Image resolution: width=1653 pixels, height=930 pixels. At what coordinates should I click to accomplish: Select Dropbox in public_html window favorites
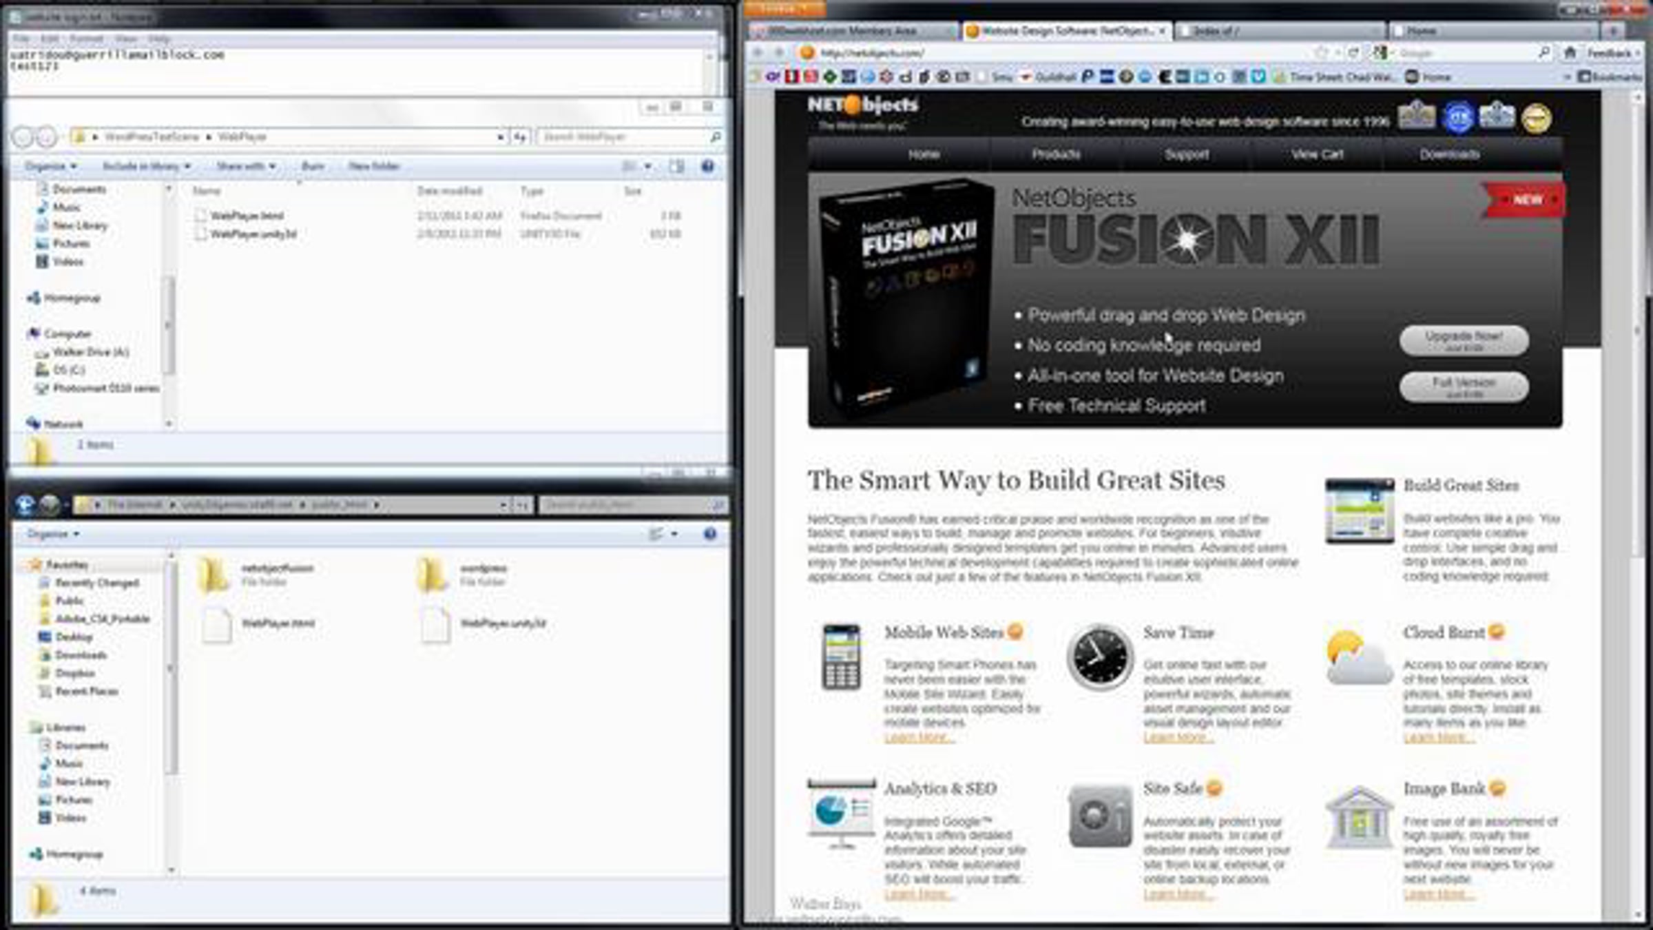[x=67, y=673]
